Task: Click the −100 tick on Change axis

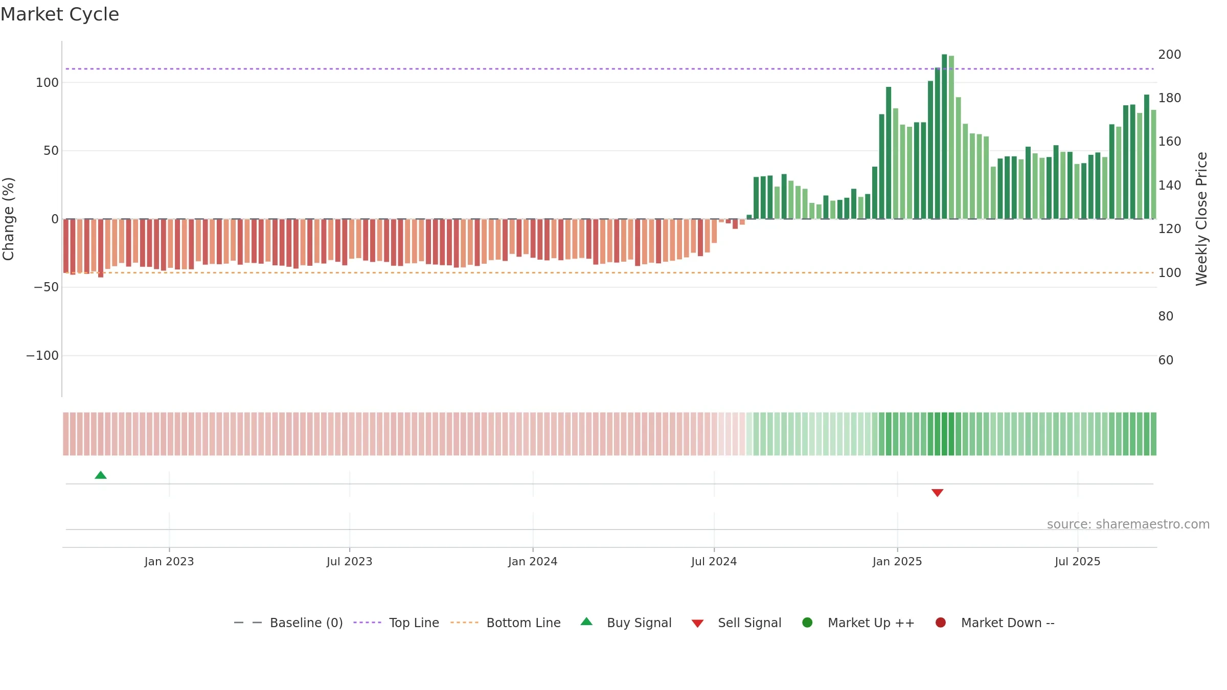Action: click(x=42, y=356)
